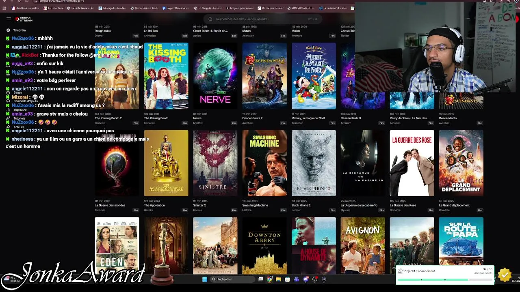The image size is (520, 292).
Task: Open the Black Phone 2 poster
Action: tap(314, 163)
